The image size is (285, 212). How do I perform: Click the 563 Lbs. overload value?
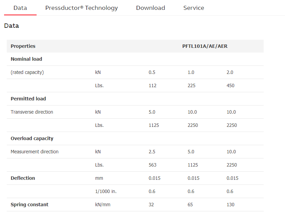pos(152,165)
